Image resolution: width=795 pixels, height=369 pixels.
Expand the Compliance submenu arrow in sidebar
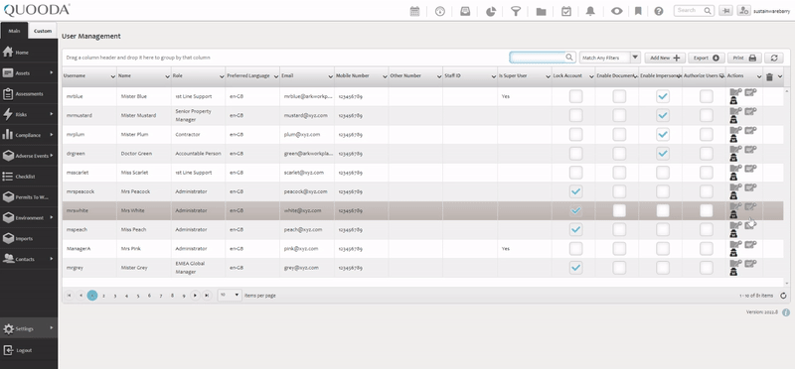(52, 135)
